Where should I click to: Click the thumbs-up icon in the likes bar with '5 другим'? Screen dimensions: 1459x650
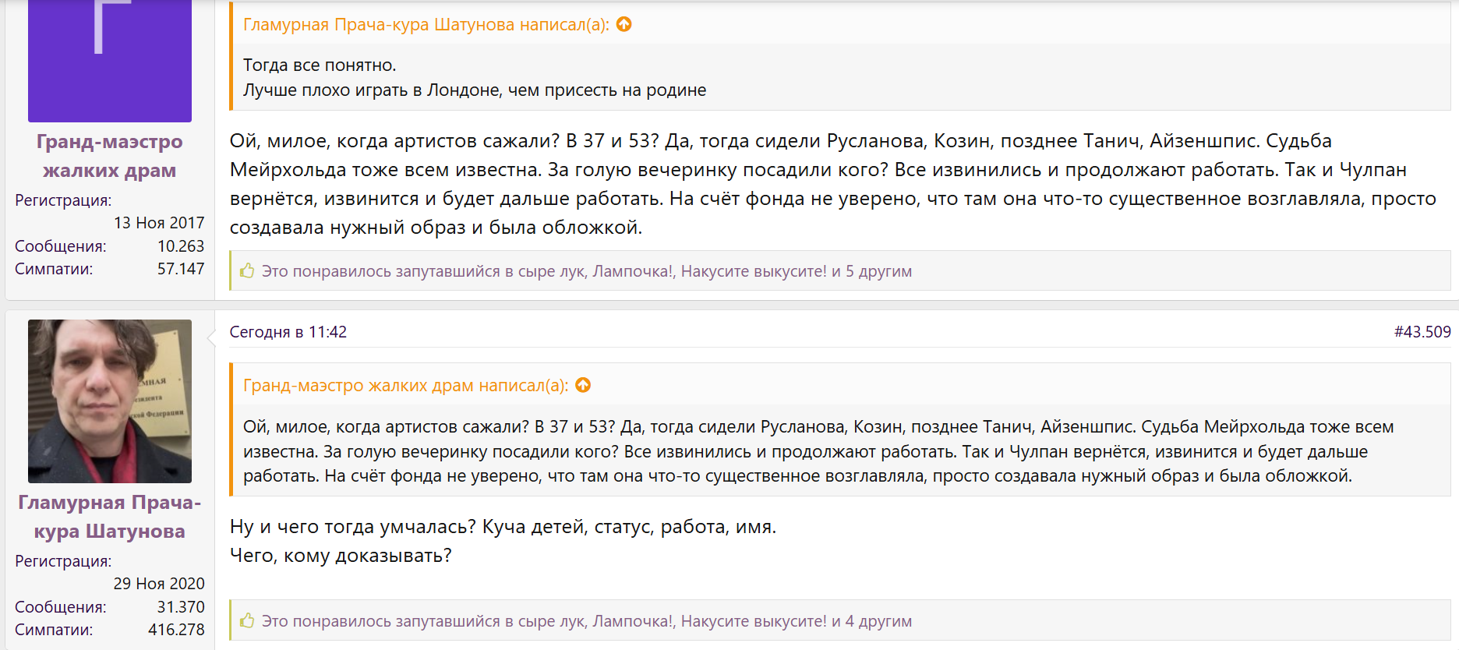coord(247,271)
